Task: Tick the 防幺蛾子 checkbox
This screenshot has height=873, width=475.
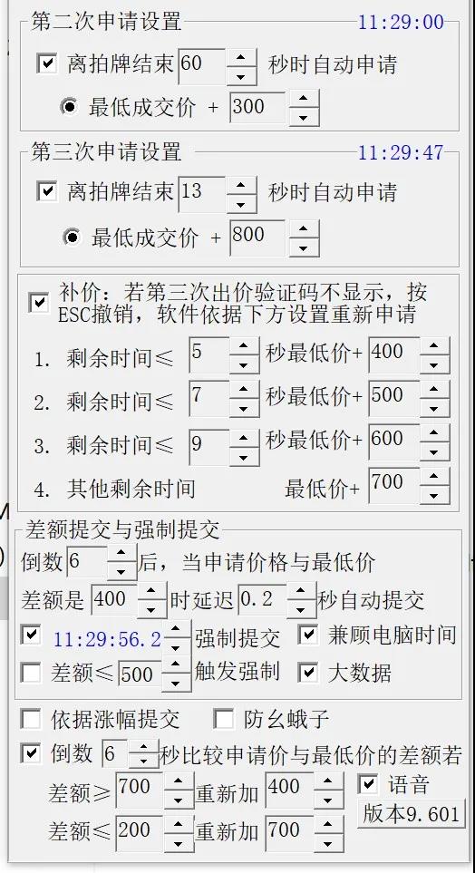Action: pyautogui.click(x=223, y=719)
